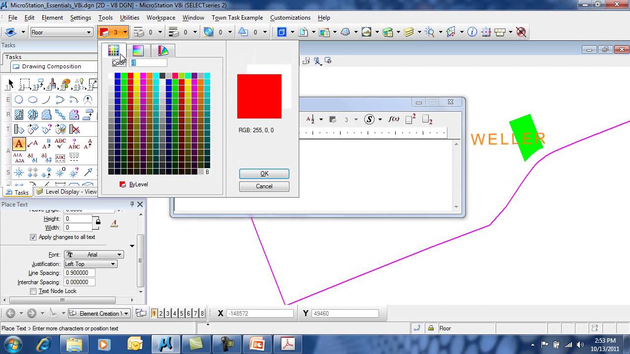The width and height of the screenshot is (630, 354).
Task: Switch to the Level Display - View tab
Action: (66, 192)
